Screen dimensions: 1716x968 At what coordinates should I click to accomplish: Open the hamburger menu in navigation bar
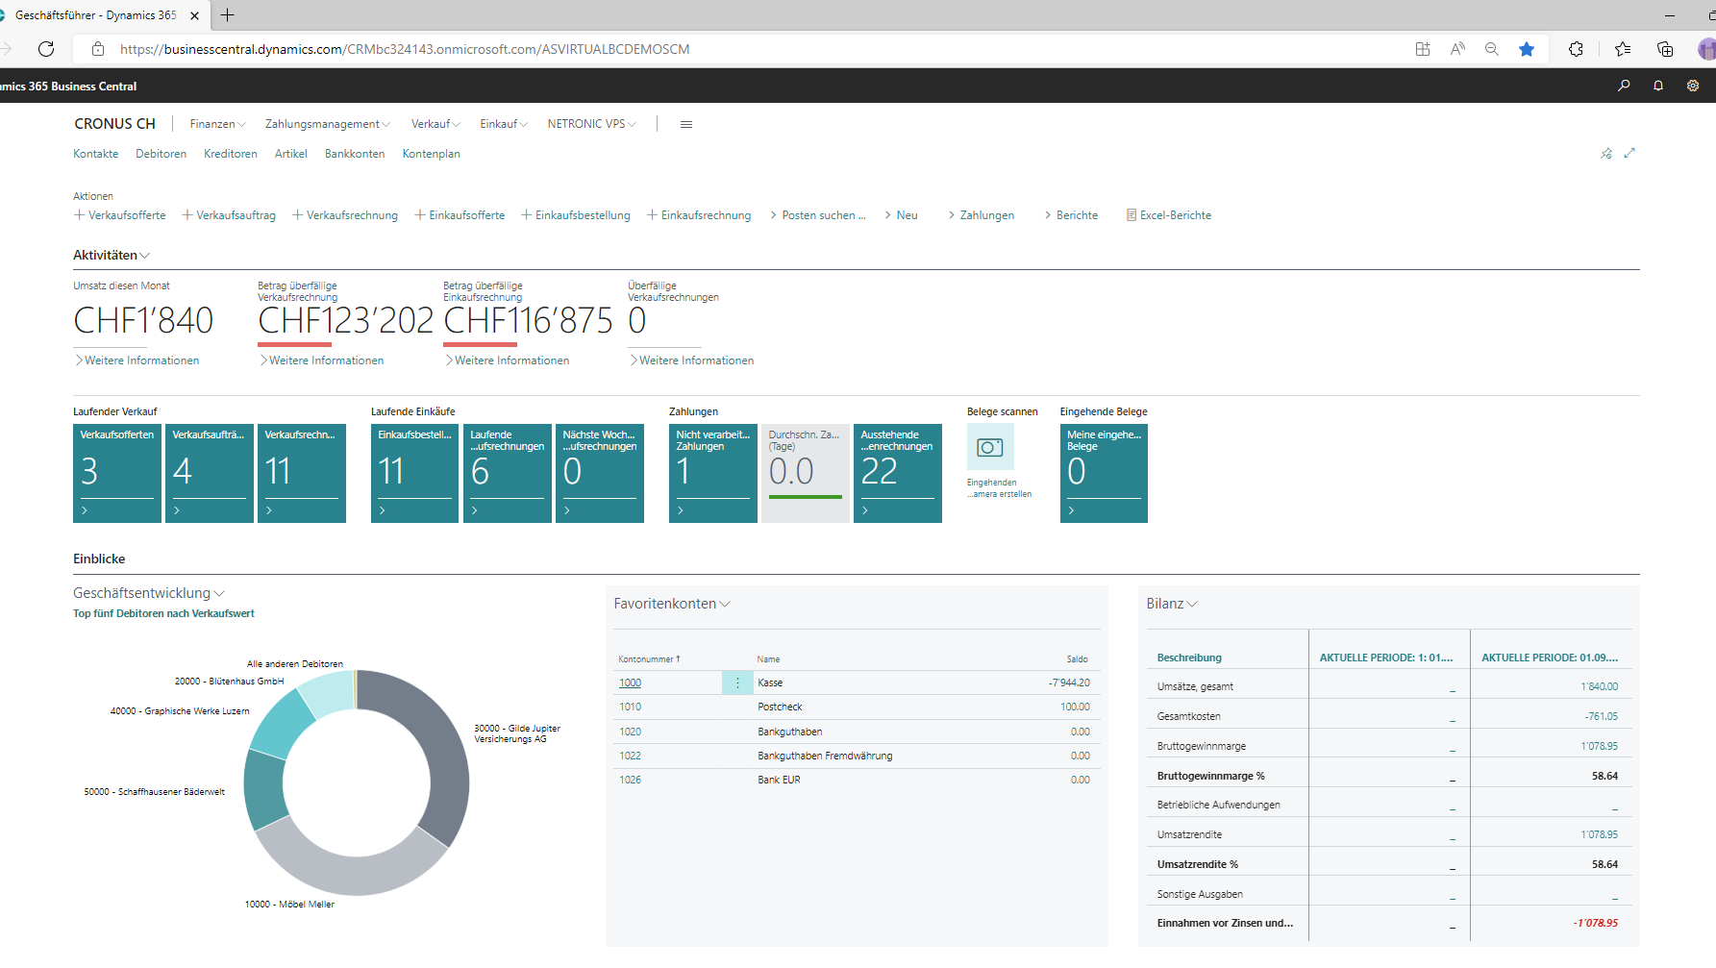(686, 124)
